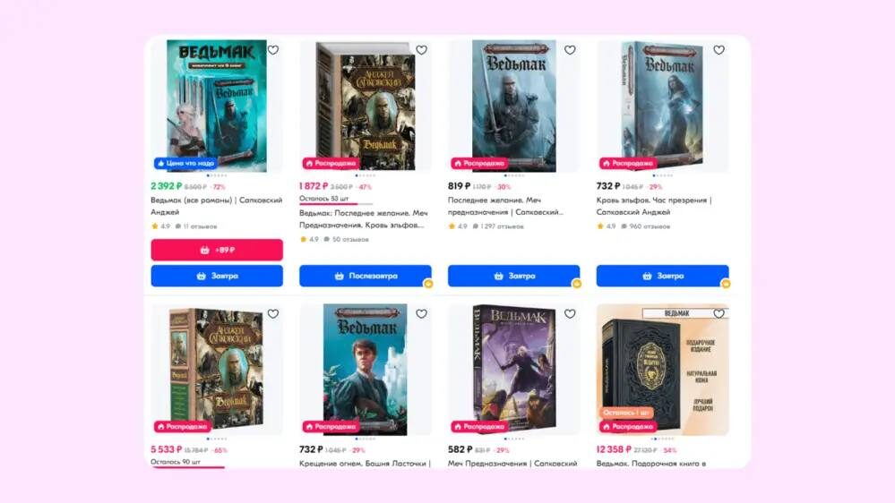Open the leather gift edition thumbnail
This screenshot has height=503, width=895.
tap(663, 370)
